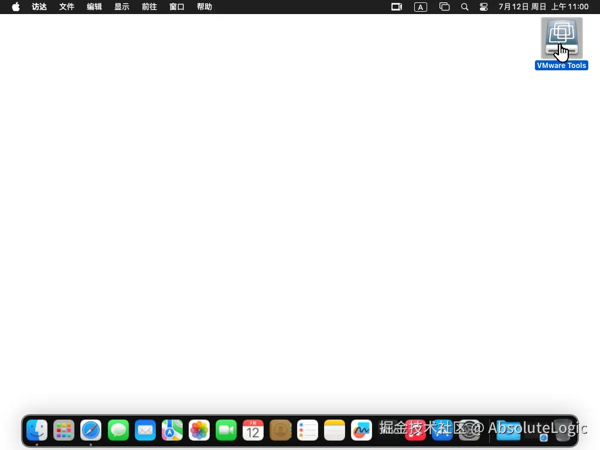Open Maps from the Dock
Viewport: 600px width, 450px height.
tap(172, 430)
